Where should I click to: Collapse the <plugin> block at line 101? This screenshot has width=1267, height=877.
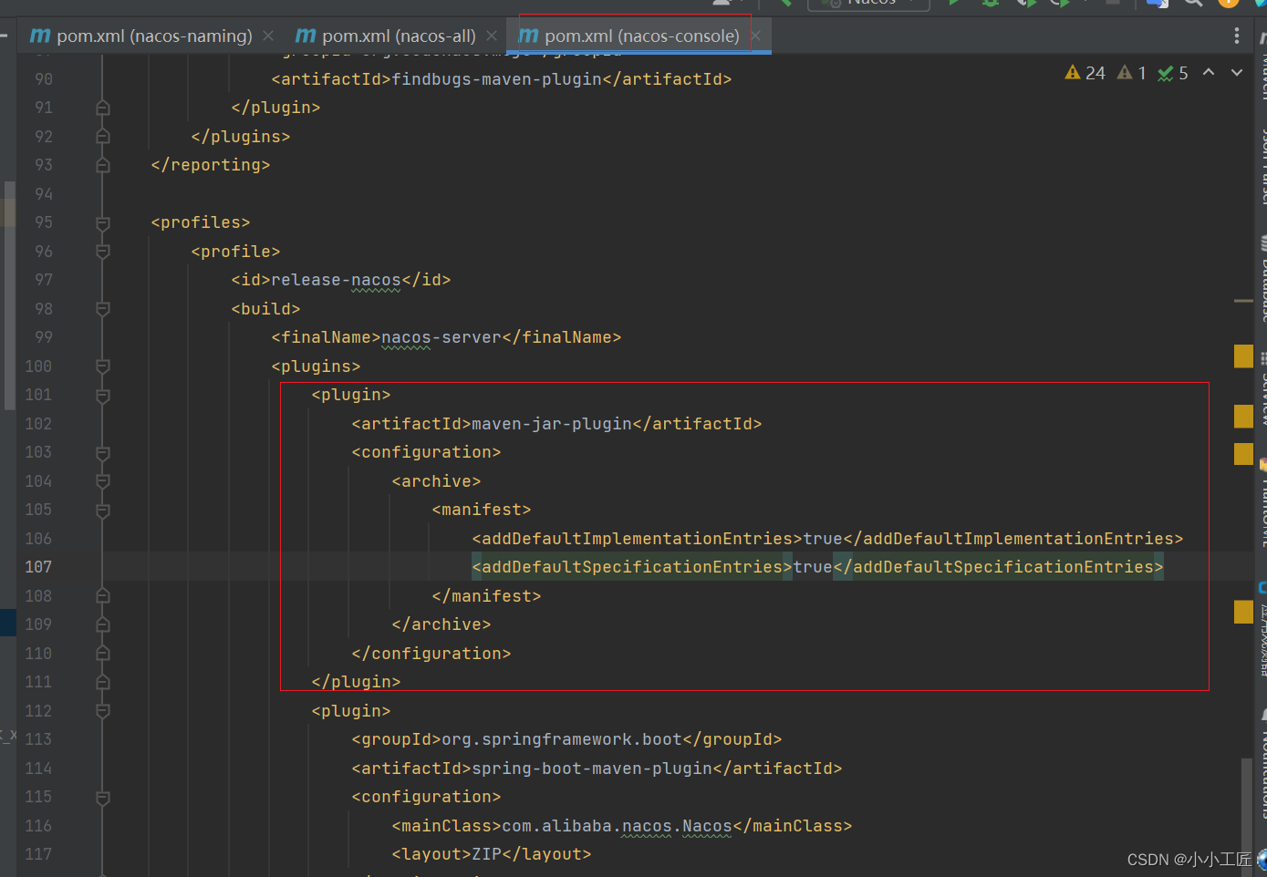(103, 395)
